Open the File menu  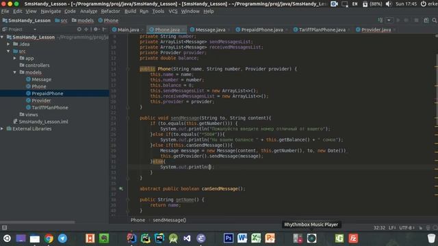(5, 11)
